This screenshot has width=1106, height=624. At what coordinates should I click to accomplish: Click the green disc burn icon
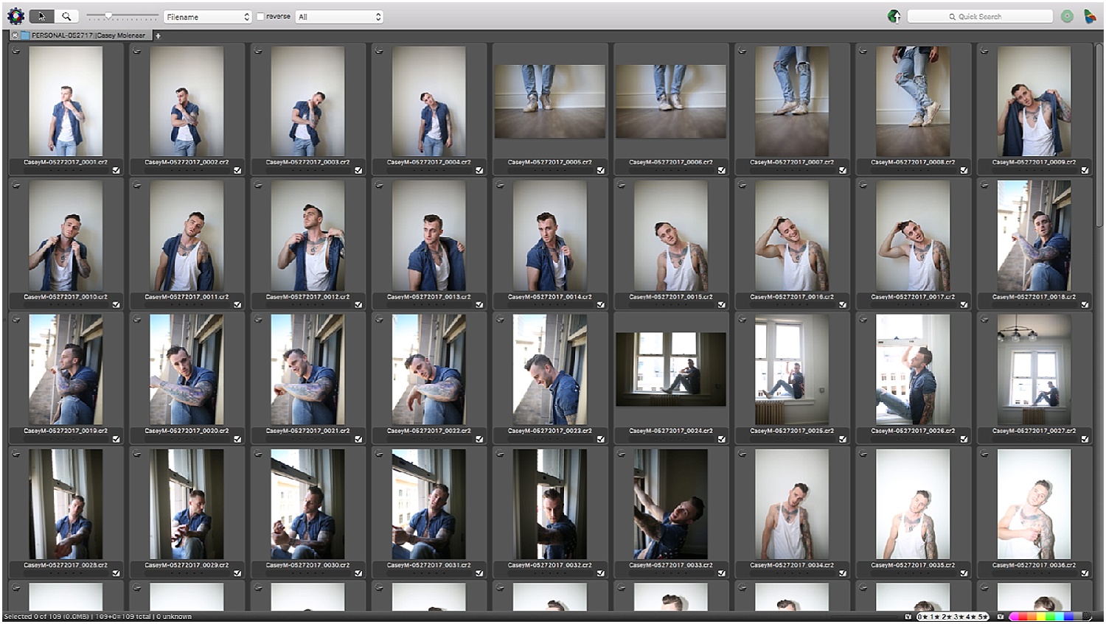[x=1067, y=16]
